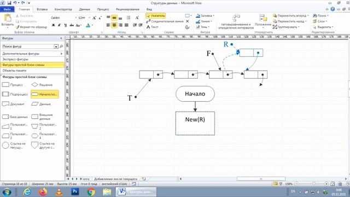Select the Объекты памяти stencil
The width and height of the screenshot is (350, 197).
click(32, 71)
